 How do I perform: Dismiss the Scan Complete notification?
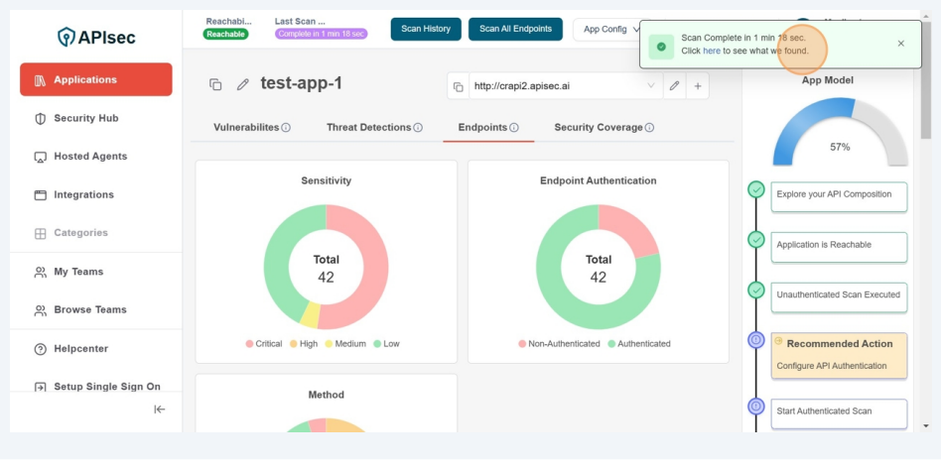900,44
